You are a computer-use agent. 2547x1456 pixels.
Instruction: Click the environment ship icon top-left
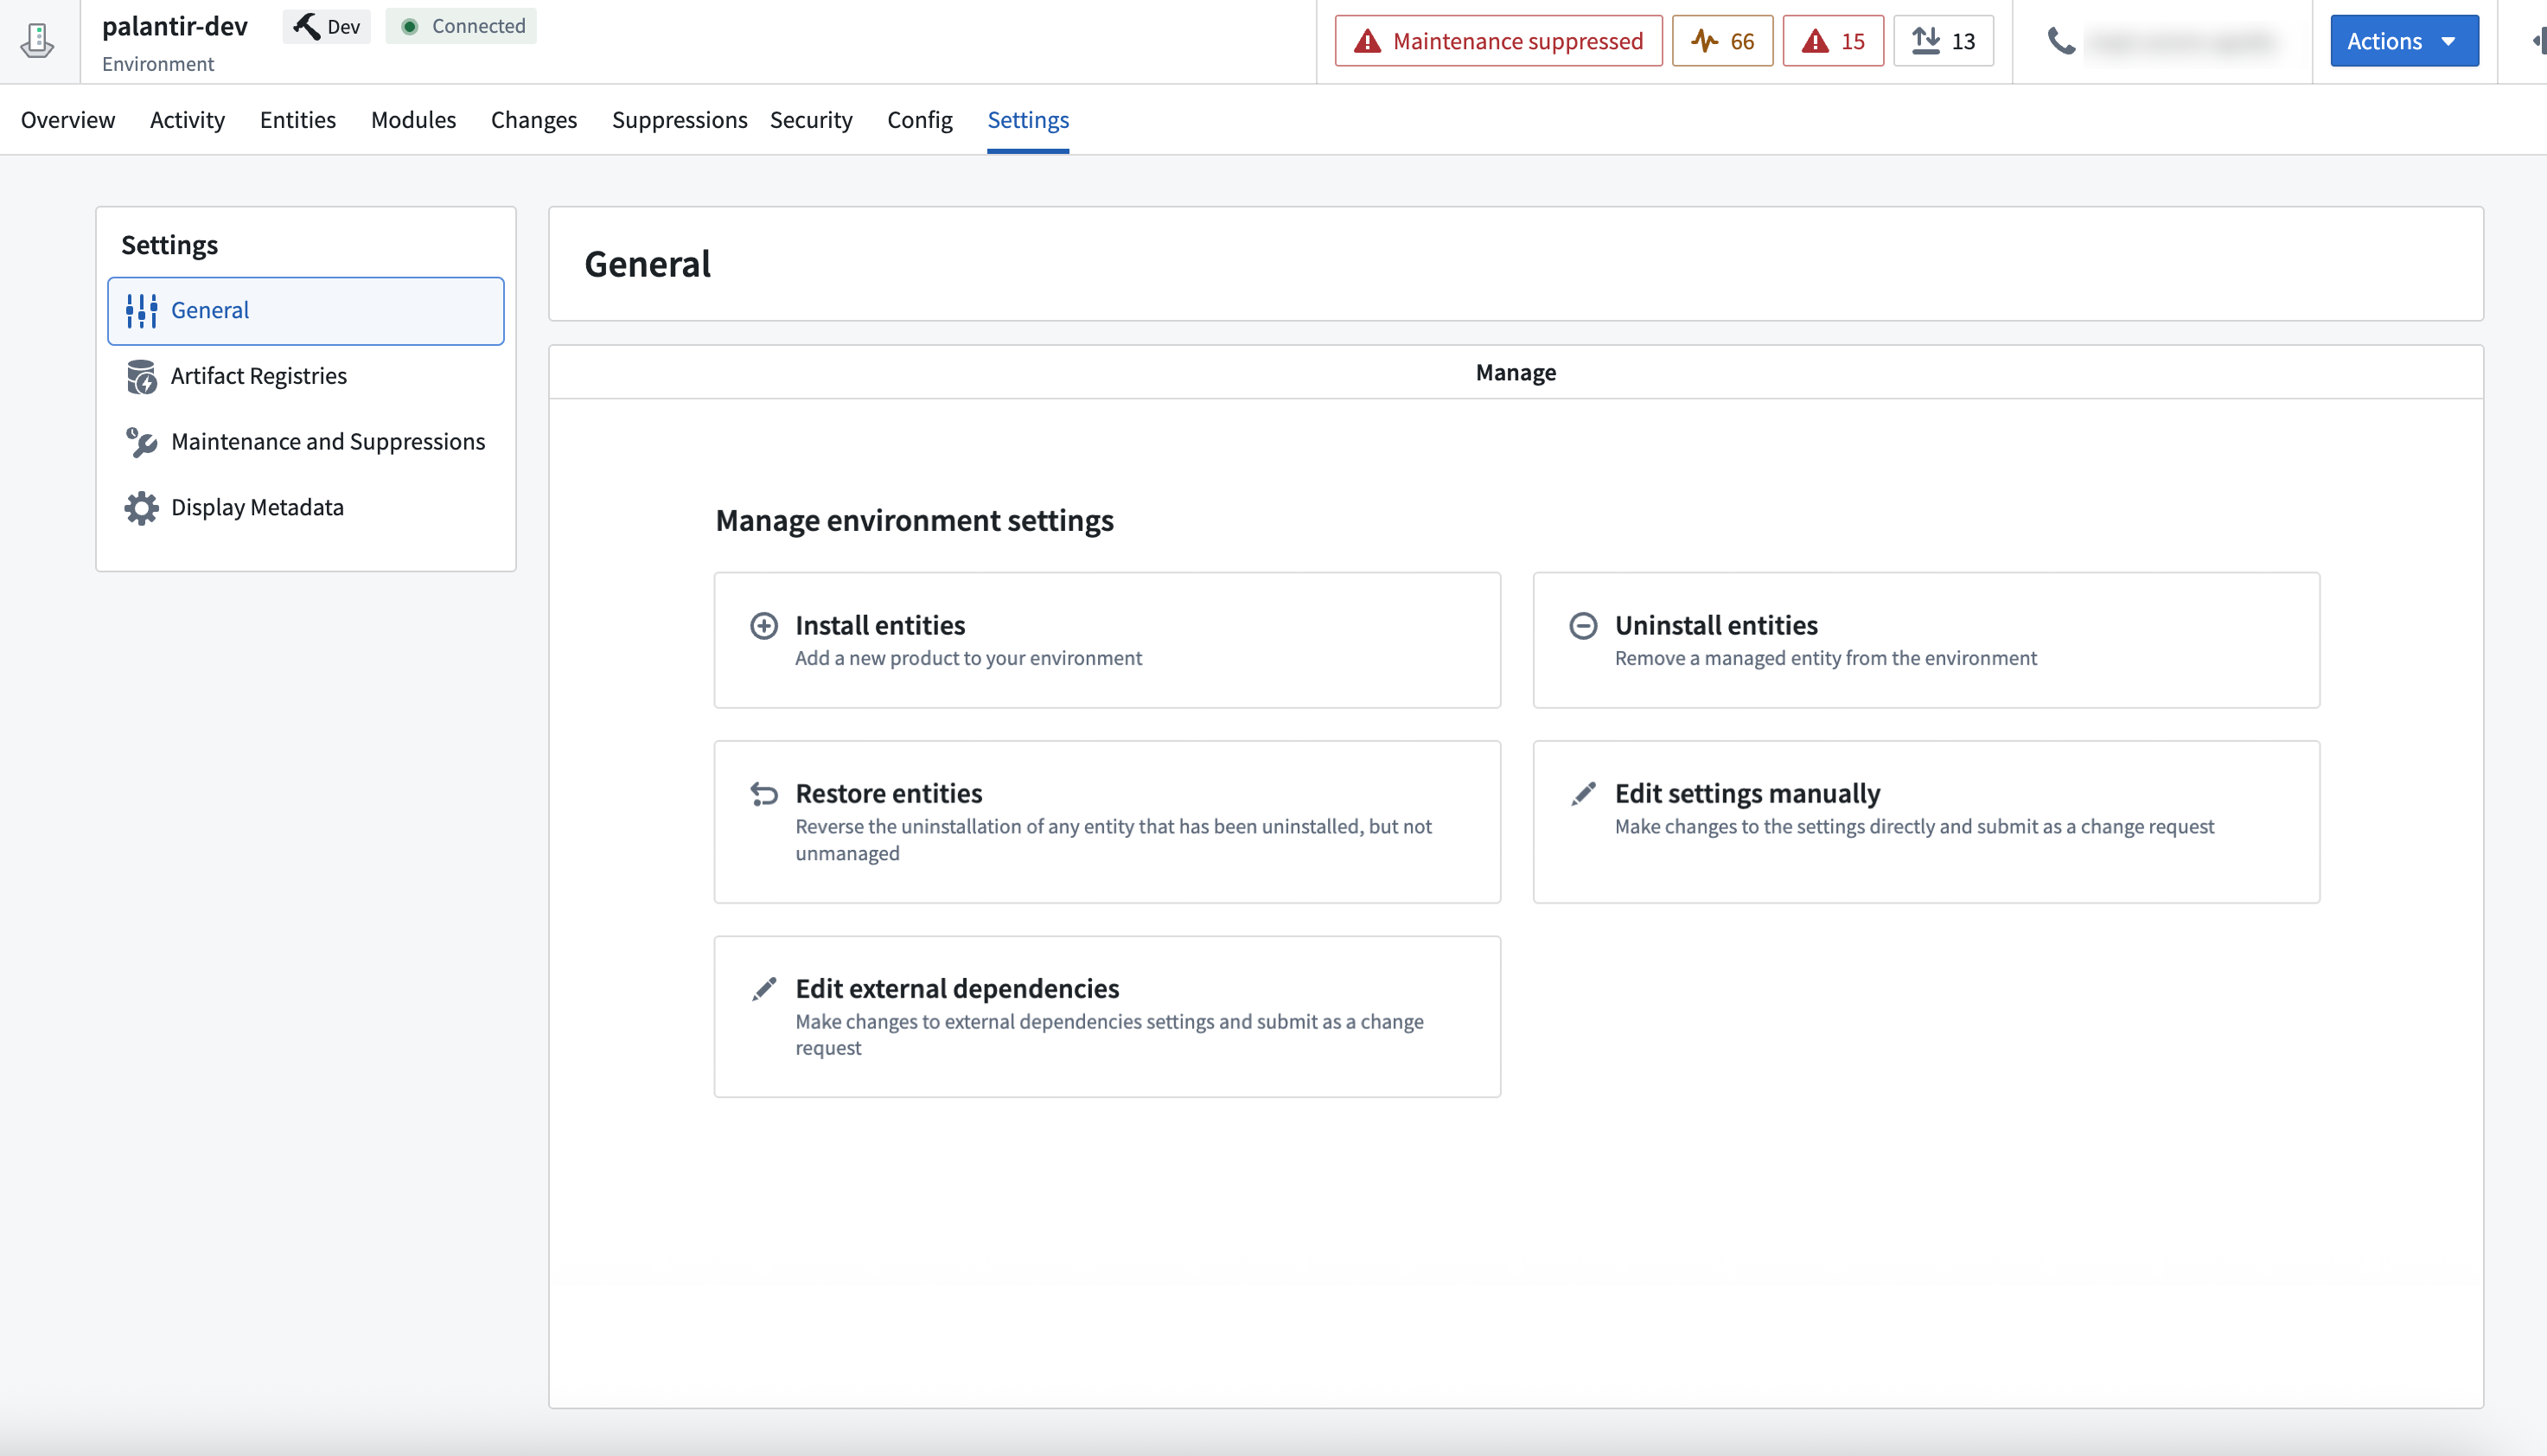[38, 41]
